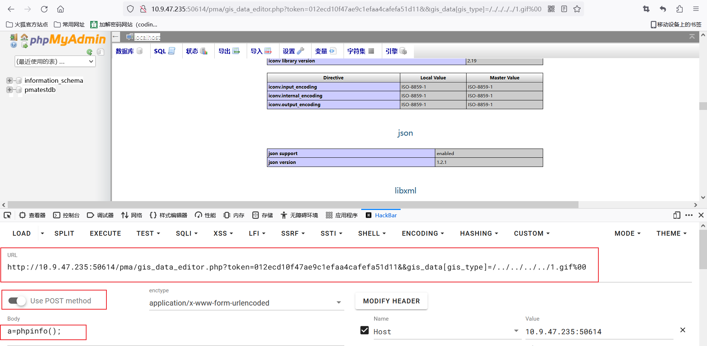Open devtools more options ellipsis
The width and height of the screenshot is (707, 346).
pyautogui.click(x=689, y=215)
